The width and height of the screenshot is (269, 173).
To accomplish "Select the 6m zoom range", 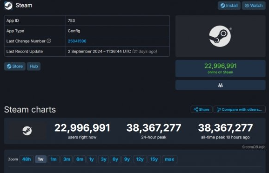I will pyautogui.click(x=80, y=160).
